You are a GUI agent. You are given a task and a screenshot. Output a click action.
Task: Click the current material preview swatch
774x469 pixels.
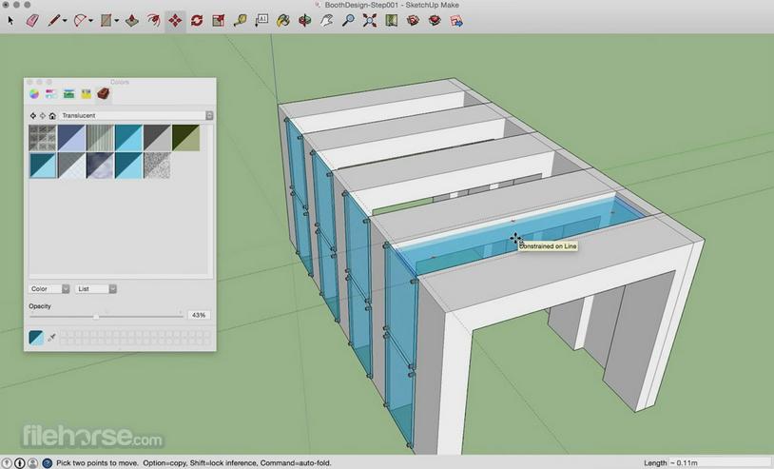[x=36, y=338]
